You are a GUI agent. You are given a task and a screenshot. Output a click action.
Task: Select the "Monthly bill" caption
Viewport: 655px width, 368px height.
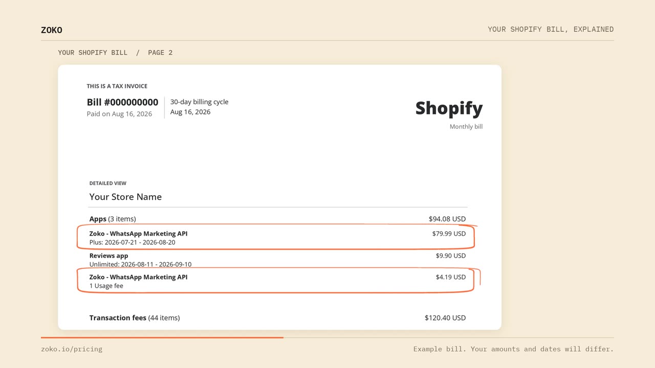pos(466,127)
